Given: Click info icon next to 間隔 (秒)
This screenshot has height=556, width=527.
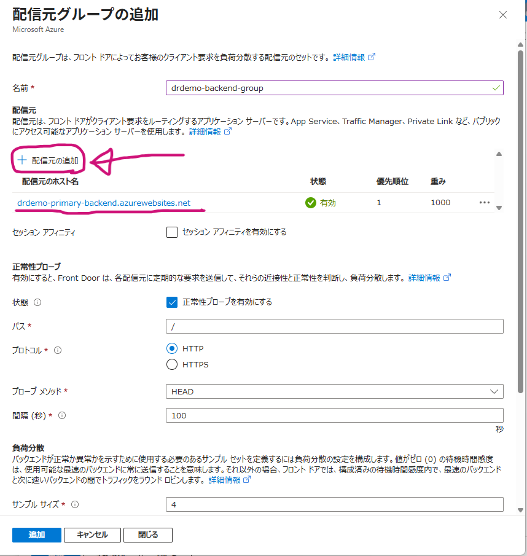Looking at the screenshot, I should click(x=62, y=415).
